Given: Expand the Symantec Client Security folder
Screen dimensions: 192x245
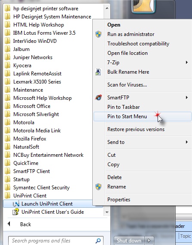Looking at the screenshot, I should 41,188.
